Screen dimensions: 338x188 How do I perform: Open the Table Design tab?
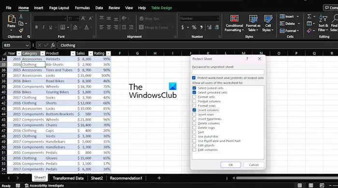point(161,8)
